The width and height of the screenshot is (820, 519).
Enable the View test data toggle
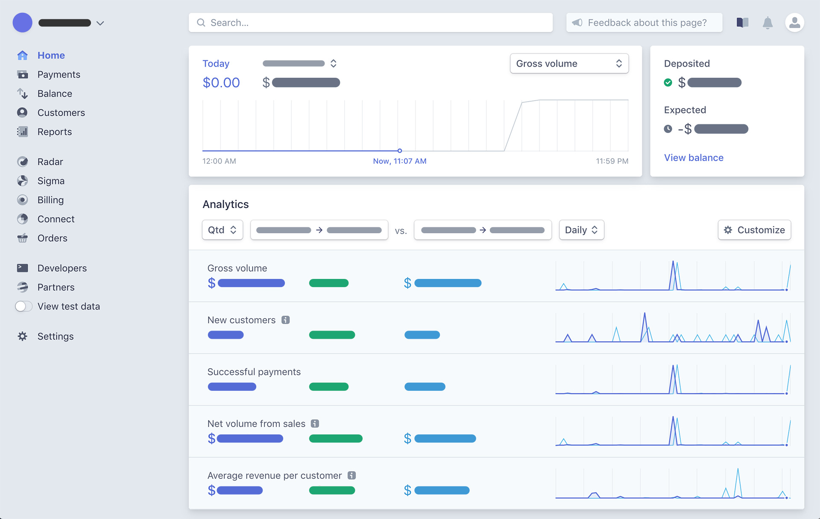point(23,306)
